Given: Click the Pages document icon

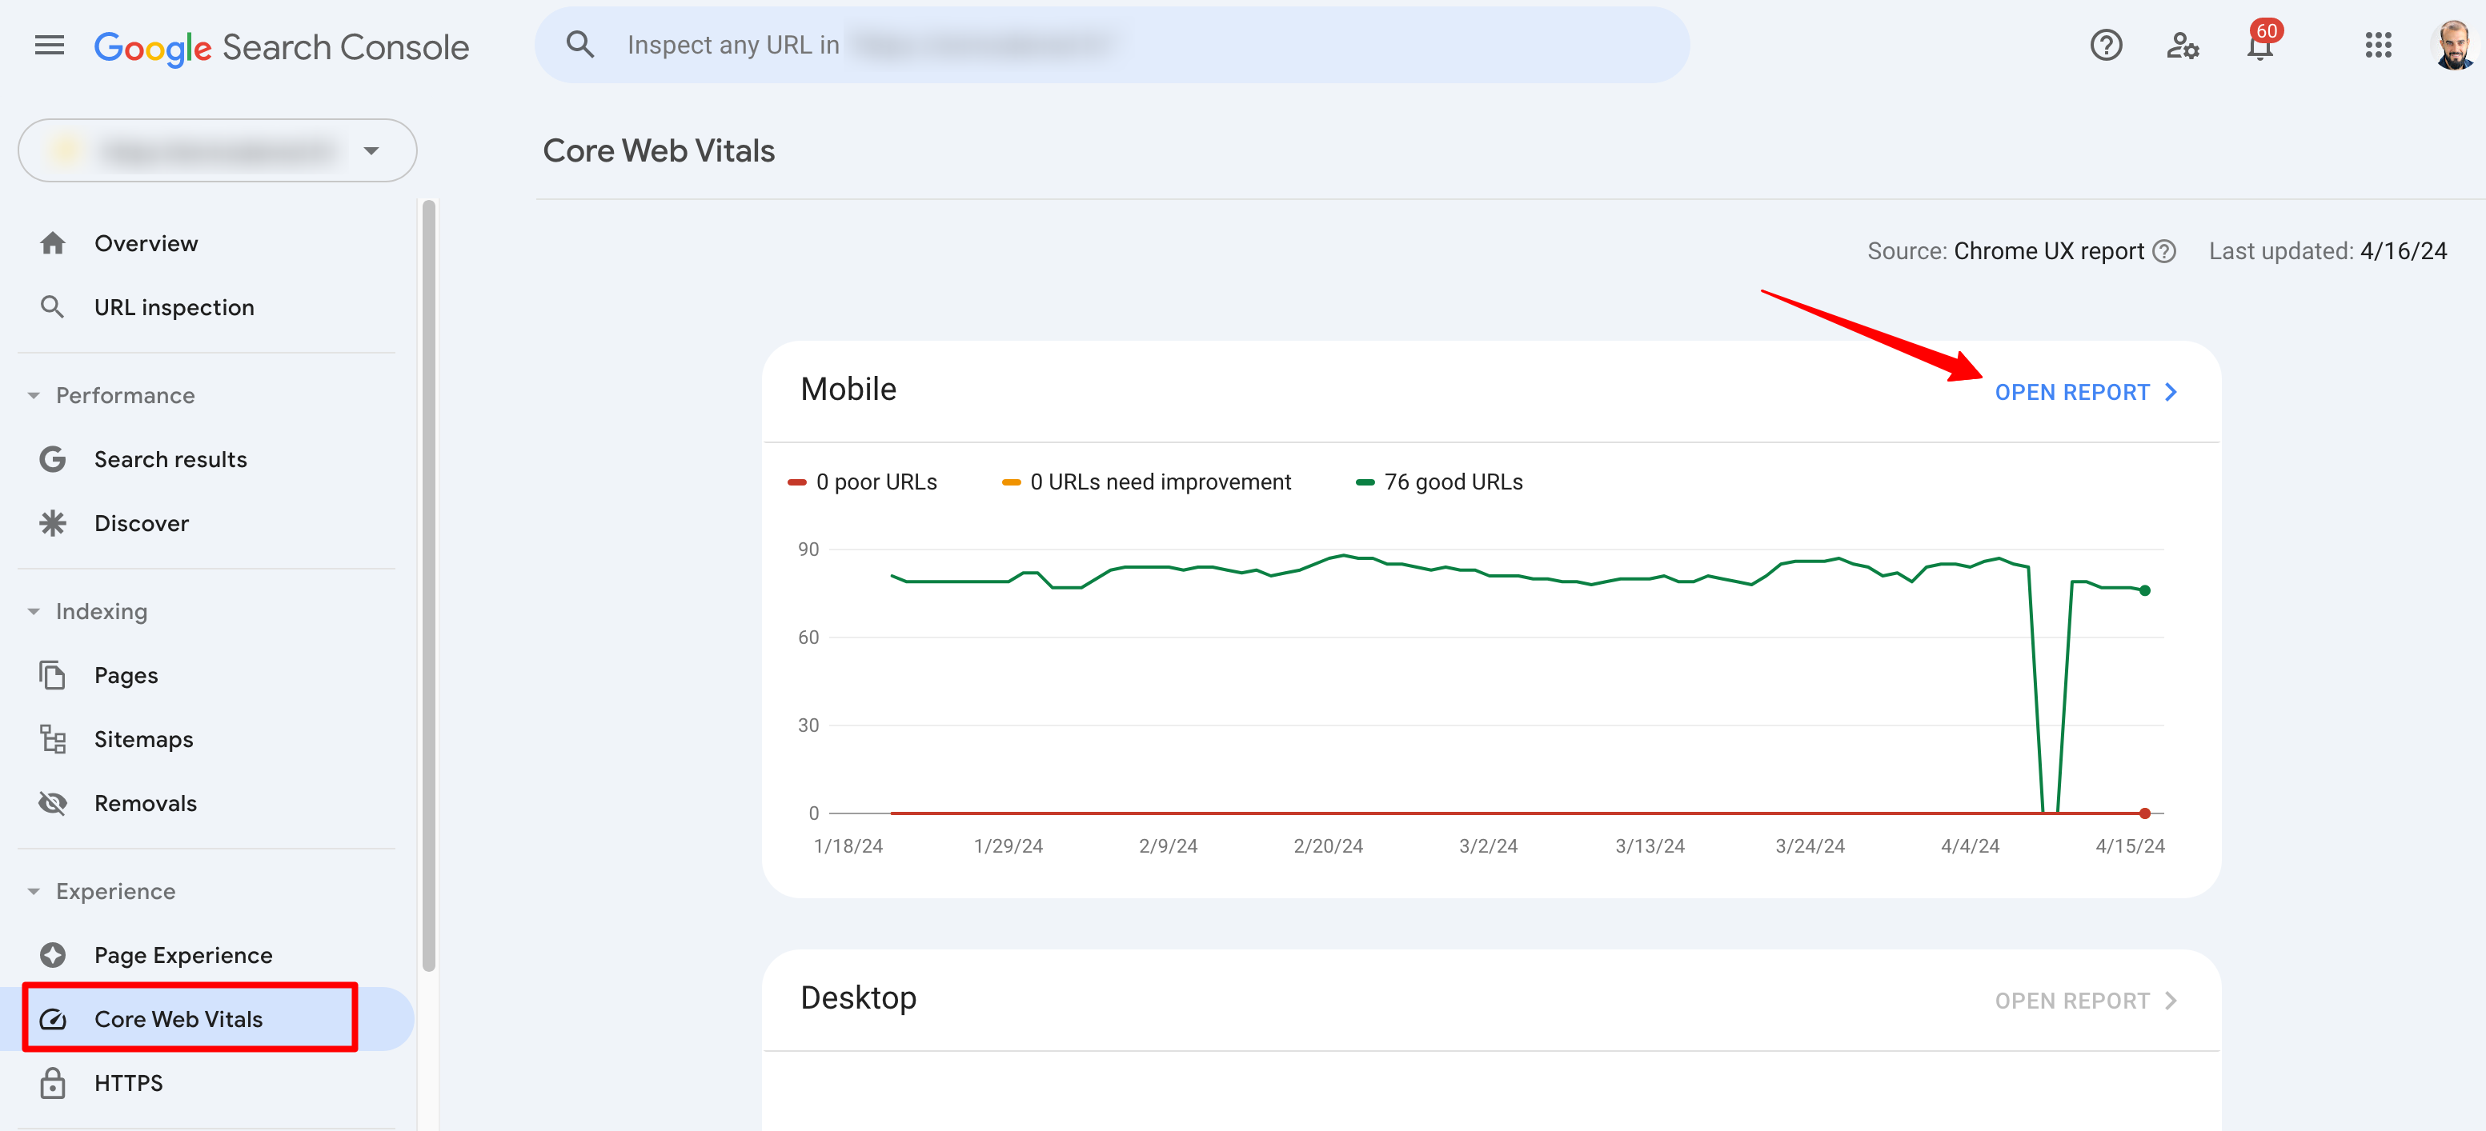Looking at the screenshot, I should 53,675.
